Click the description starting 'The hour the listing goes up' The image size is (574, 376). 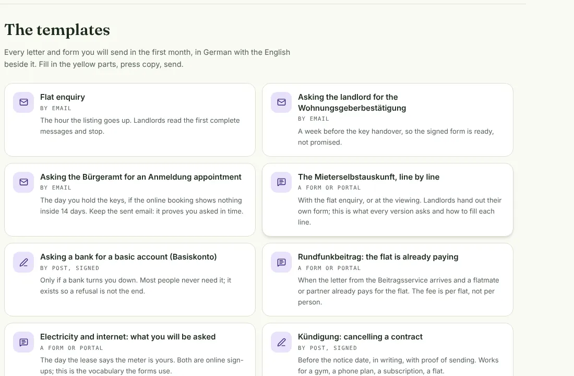pos(140,126)
